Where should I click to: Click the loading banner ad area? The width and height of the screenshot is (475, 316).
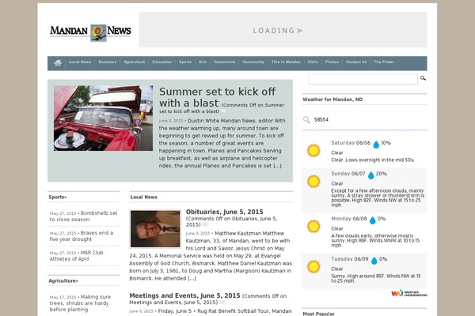(283, 30)
